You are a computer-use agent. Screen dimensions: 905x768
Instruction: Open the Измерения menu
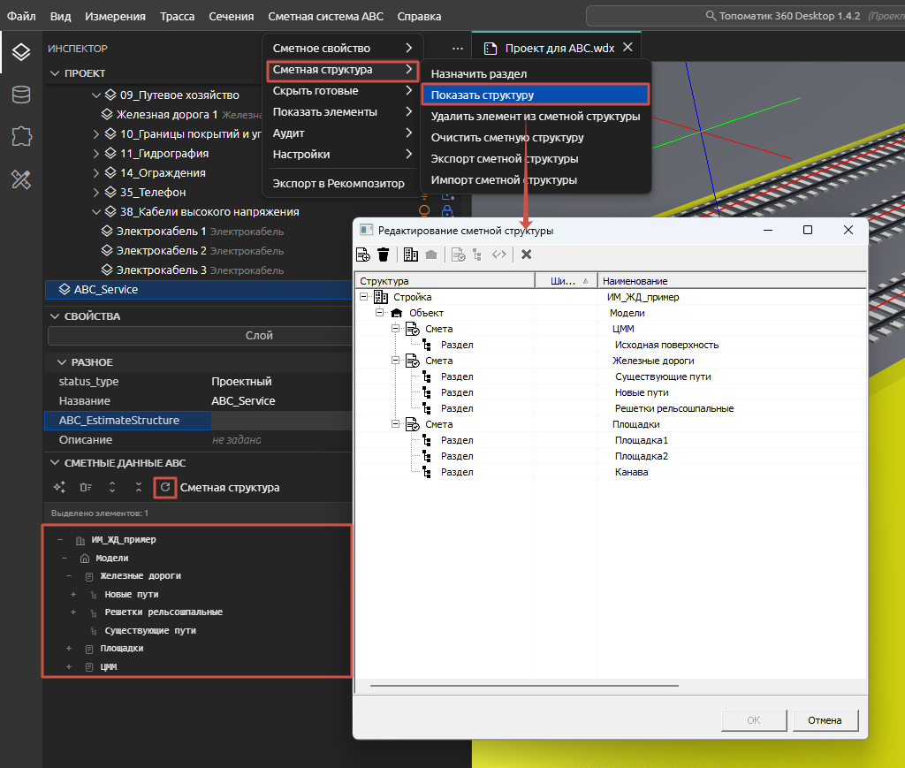point(115,16)
